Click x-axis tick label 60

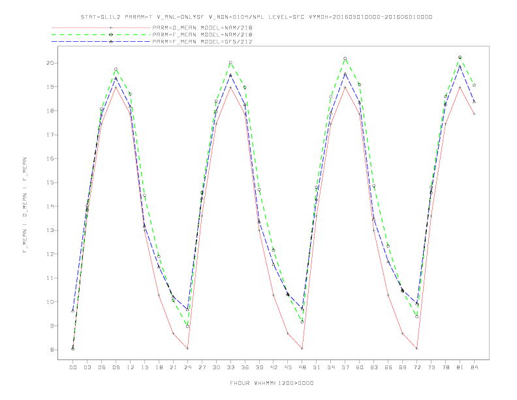tap(360, 367)
